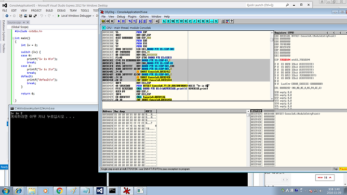The width and height of the screenshot is (347, 195).
Task: Open OllyDbg help question mark icon
Action: tap(232, 21)
